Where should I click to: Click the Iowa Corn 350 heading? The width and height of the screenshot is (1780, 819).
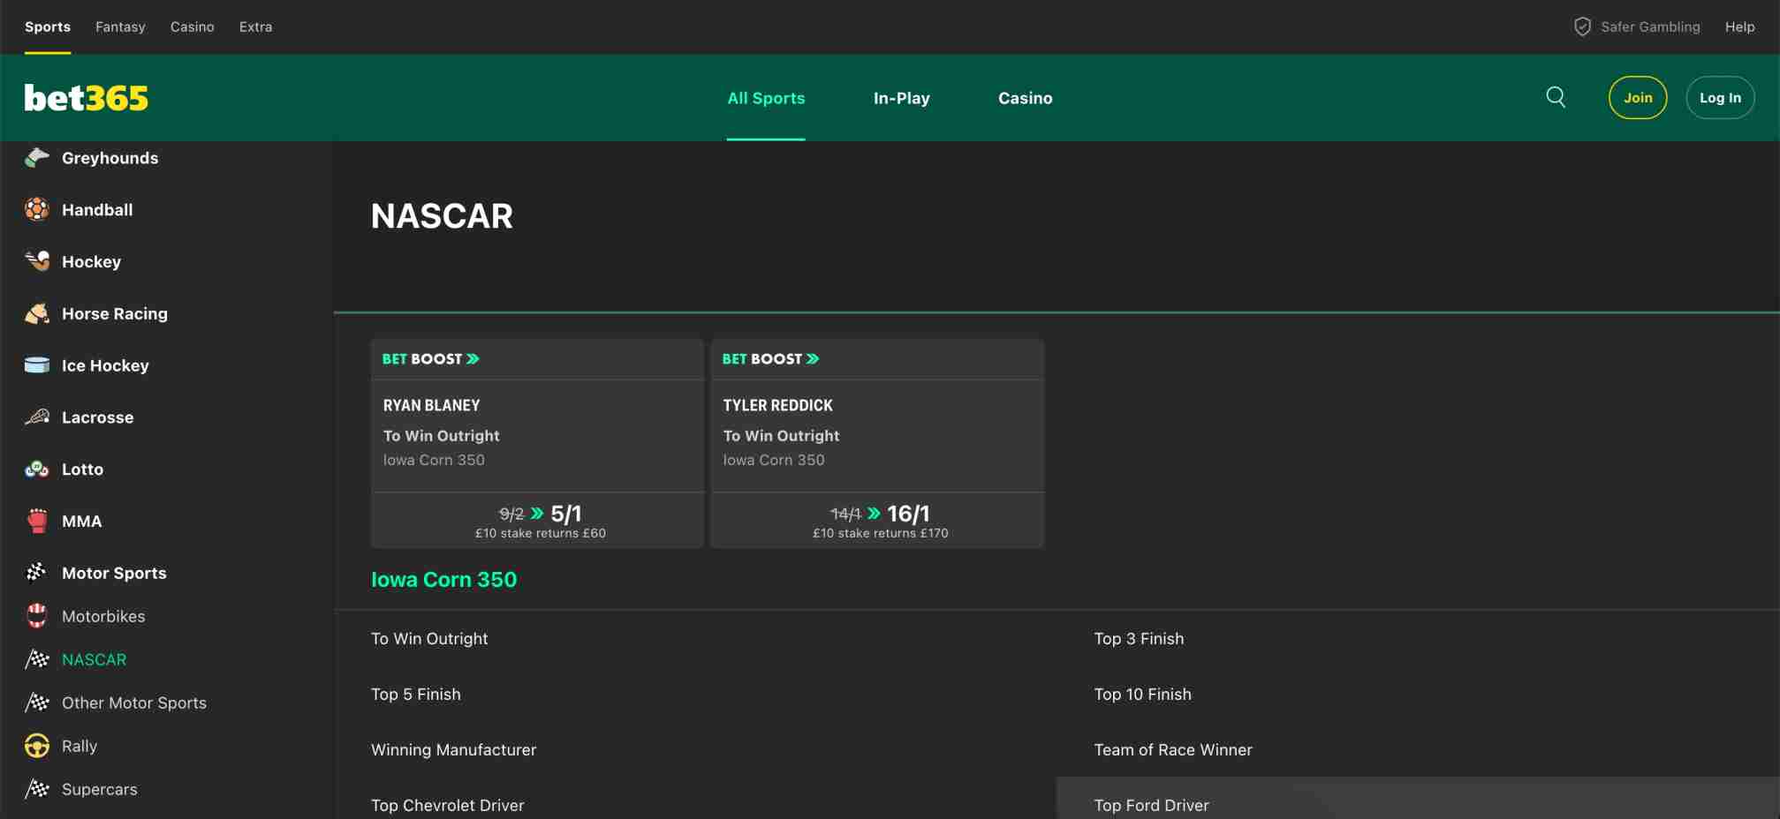[x=444, y=579]
